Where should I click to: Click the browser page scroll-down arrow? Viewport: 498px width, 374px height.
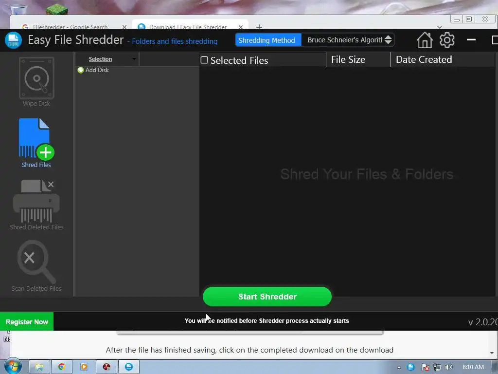point(492,353)
